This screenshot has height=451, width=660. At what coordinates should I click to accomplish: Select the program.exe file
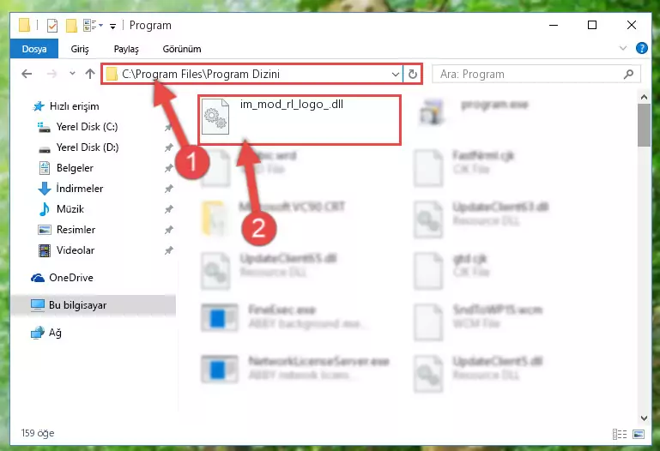click(x=494, y=105)
